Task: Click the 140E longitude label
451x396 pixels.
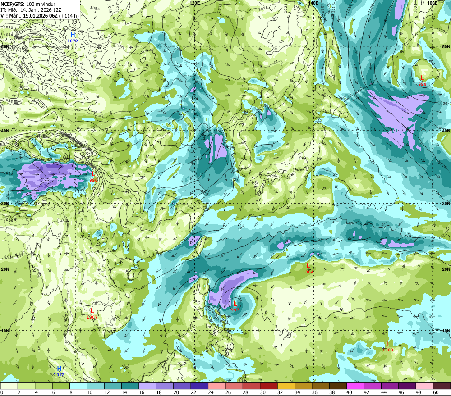Action: pyautogui.click(x=313, y=3)
